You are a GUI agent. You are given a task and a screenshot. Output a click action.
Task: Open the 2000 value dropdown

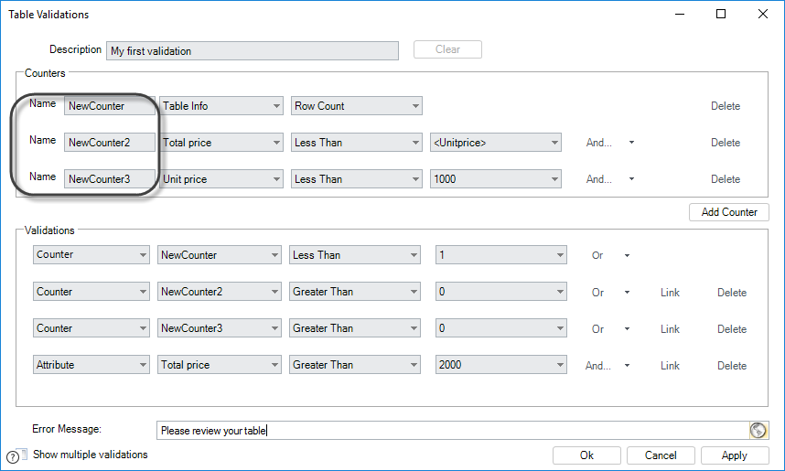pos(501,364)
